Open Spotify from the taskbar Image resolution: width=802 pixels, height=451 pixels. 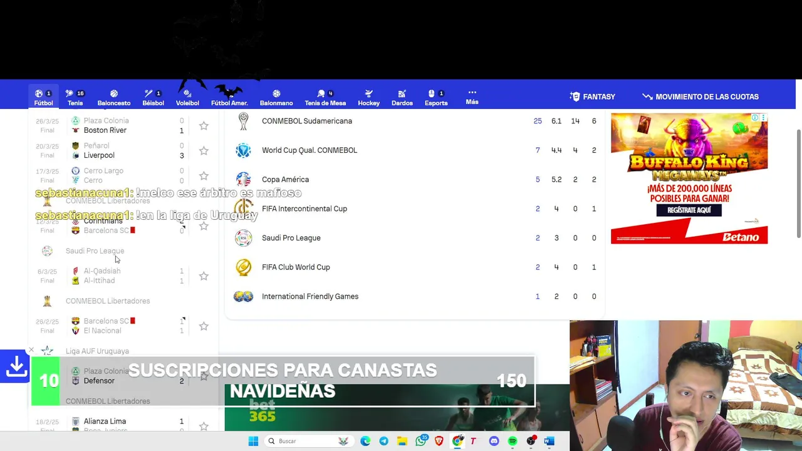(513, 441)
